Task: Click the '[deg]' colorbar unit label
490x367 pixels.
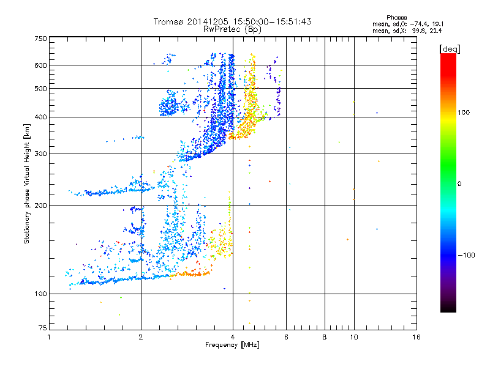Action: pyautogui.click(x=450, y=49)
